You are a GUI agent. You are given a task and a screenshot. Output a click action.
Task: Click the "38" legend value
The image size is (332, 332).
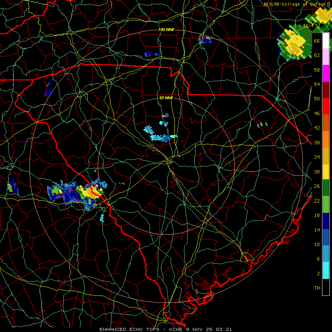point(317,142)
